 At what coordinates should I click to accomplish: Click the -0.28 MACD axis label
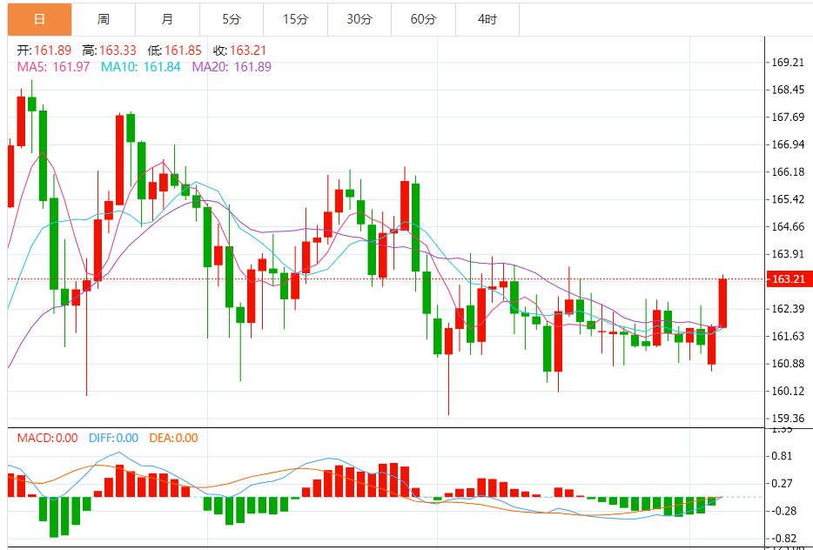[x=784, y=511]
